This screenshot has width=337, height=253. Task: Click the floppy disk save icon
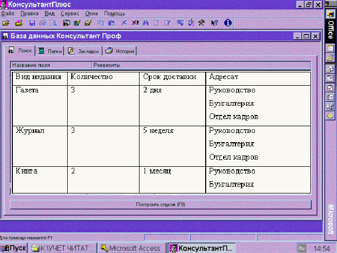(32, 23)
